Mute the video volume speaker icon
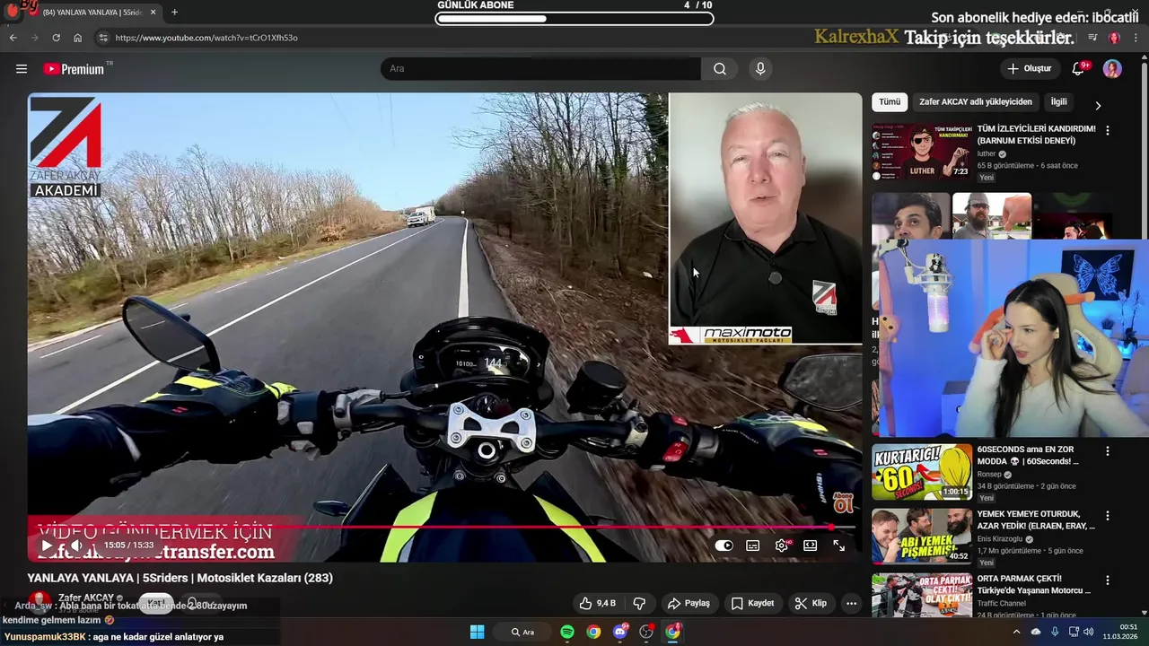This screenshot has width=1149, height=646. point(77,546)
